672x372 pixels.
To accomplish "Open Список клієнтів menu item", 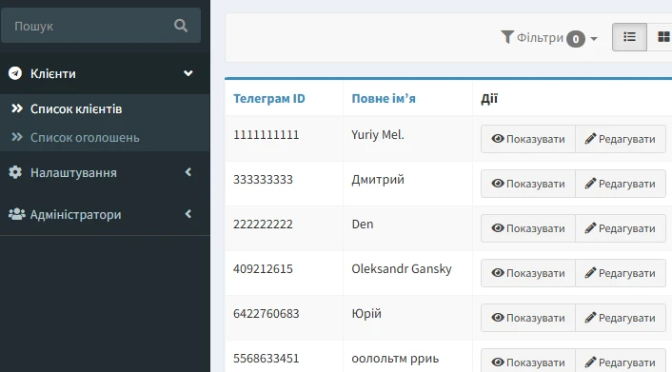I will pos(105,108).
